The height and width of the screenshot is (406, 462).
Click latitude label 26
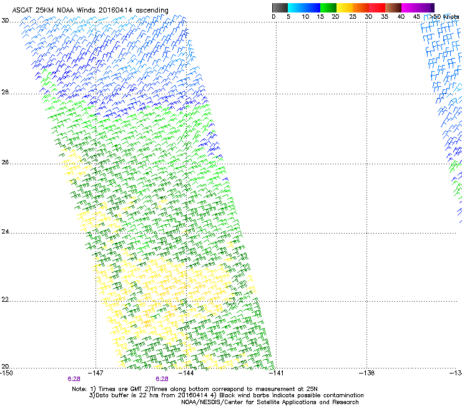[x=5, y=162]
